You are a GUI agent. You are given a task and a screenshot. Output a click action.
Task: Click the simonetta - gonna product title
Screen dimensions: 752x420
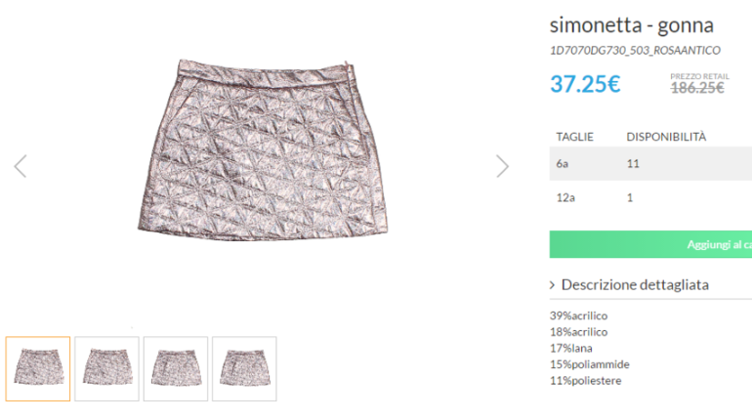631,24
